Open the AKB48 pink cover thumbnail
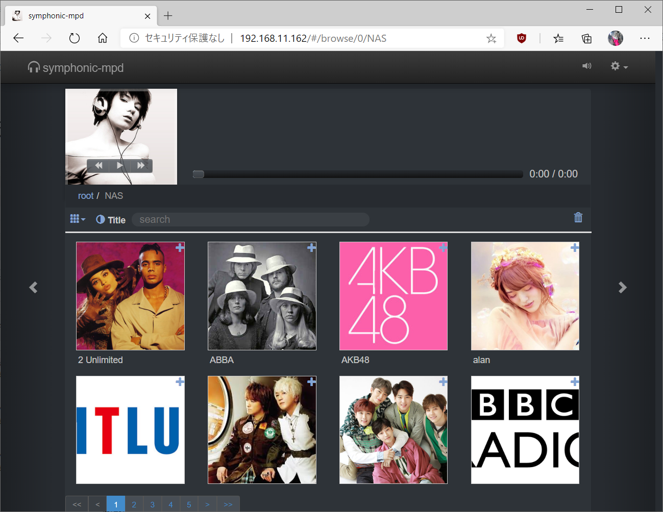 [394, 296]
